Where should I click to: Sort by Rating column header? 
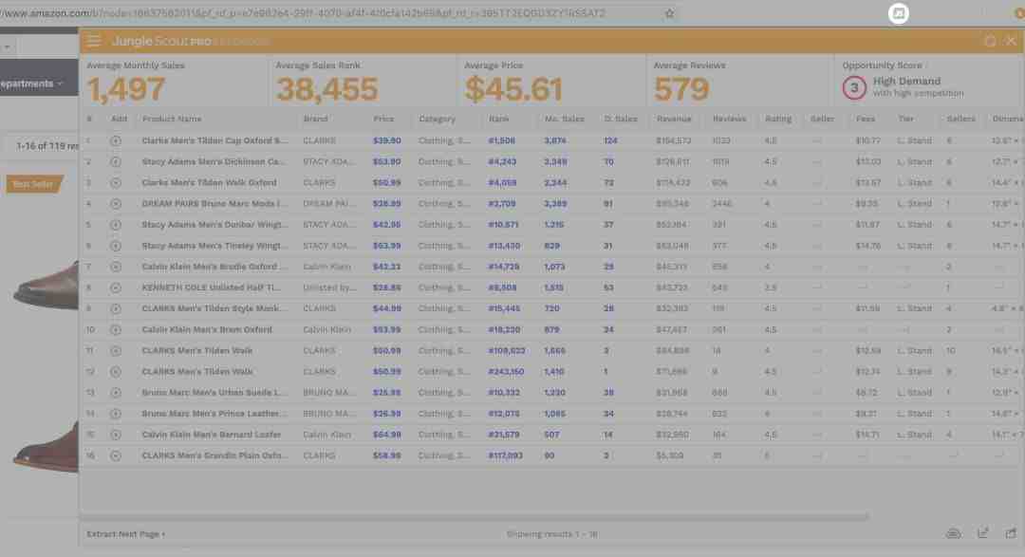click(778, 119)
